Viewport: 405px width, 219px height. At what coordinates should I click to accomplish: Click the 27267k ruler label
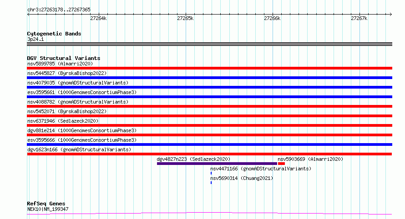[359, 18]
